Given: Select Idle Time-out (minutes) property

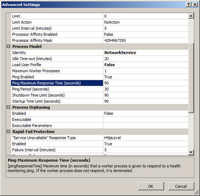Looking at the screenshot, I should click(x=57, y=59).
